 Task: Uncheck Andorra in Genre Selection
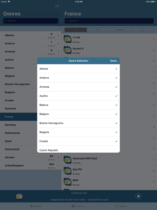(x=116, y=78)
